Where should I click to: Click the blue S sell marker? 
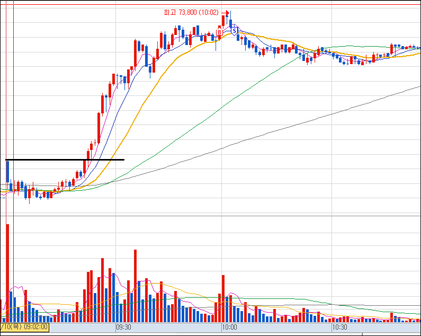[235, 31]
